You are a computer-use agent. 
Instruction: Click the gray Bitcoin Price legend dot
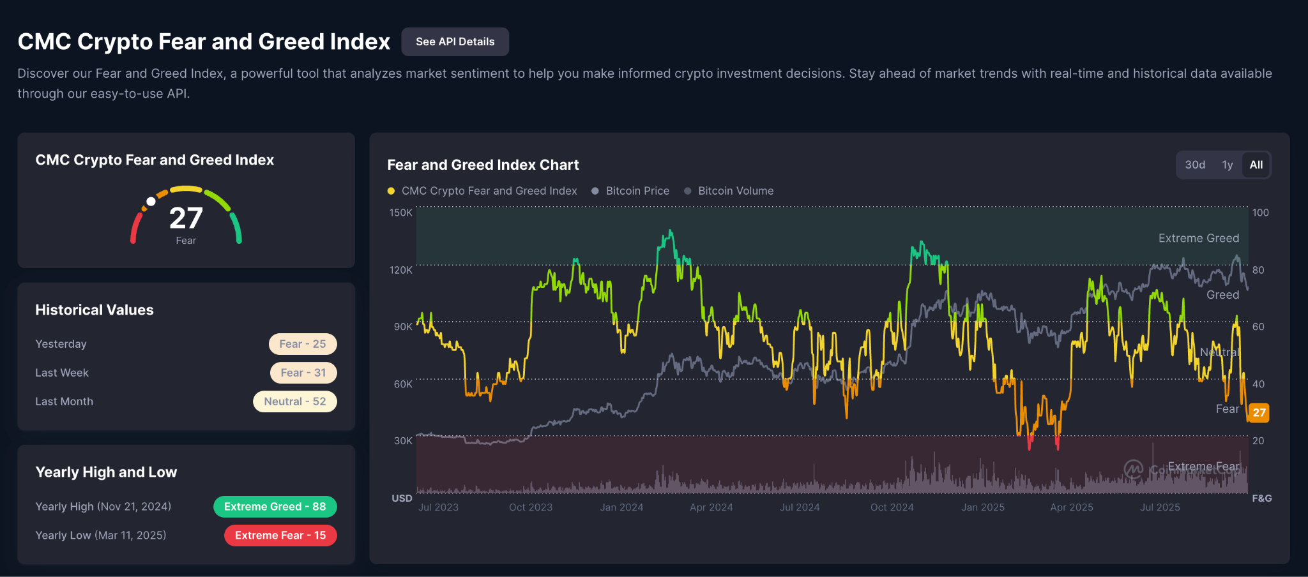click(595, 191)
